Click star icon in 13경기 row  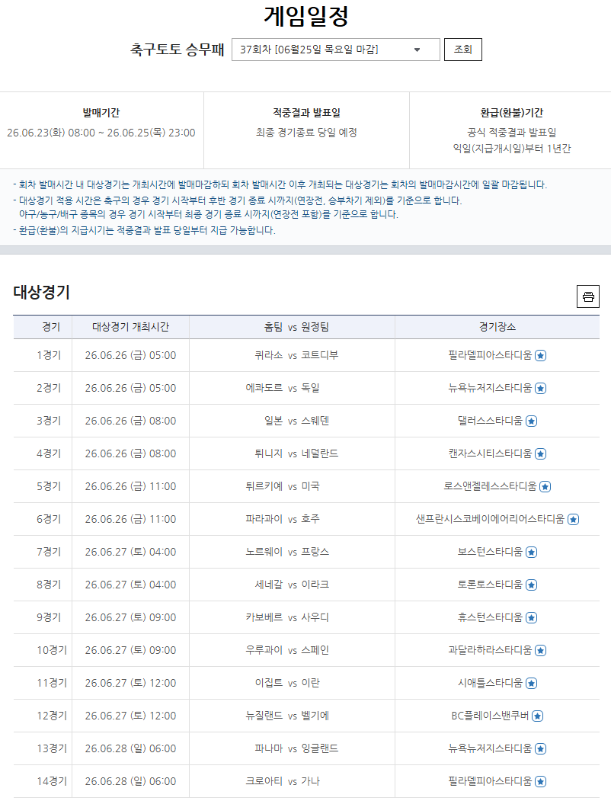coord(541,749)
